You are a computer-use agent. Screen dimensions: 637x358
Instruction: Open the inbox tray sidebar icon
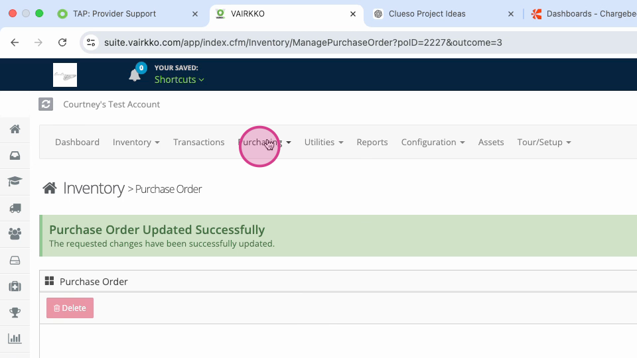pos(15,155)
